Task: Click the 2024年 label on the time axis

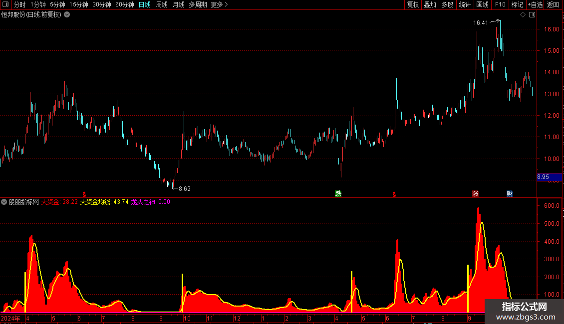Action: coord(11,318)
